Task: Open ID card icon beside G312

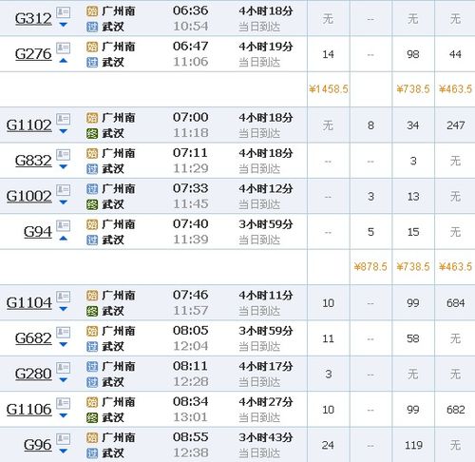Action: pos(63,12)
